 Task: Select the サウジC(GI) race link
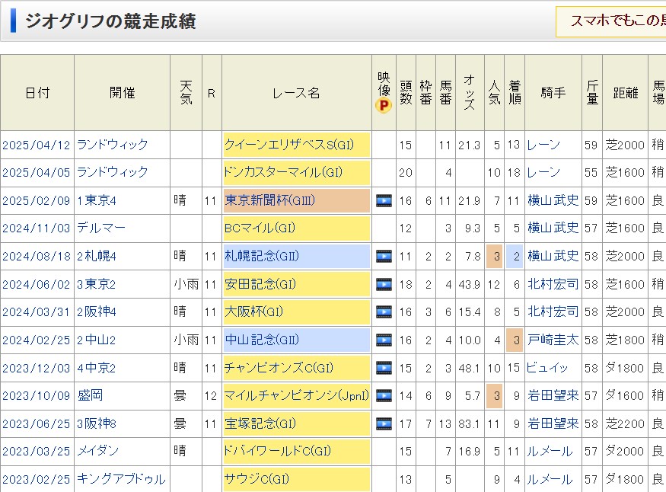click(x=257, y=480)
